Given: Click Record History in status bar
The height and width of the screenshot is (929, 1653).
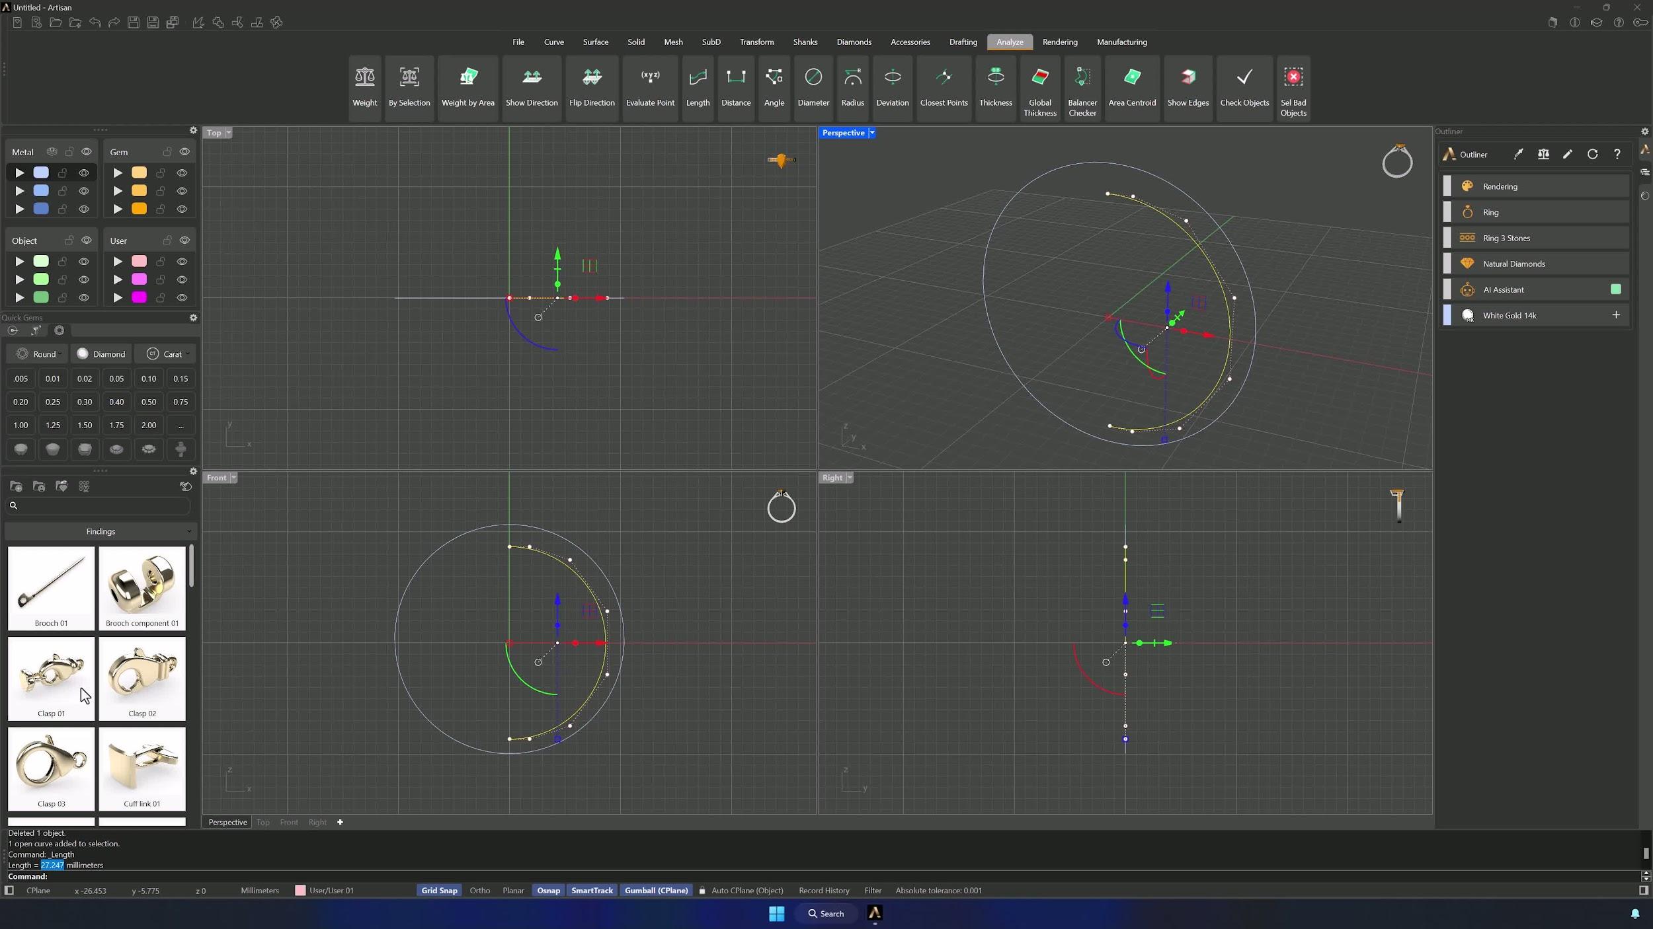Looking at the screenshot, I should (824, 891).
